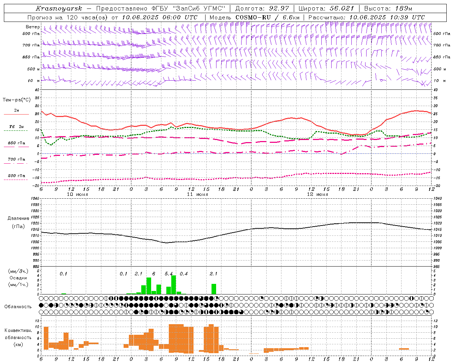This screenshot has width=452, height=362.
Task: Click the 6 precipitation total value
Action: (x=154, y=274)
